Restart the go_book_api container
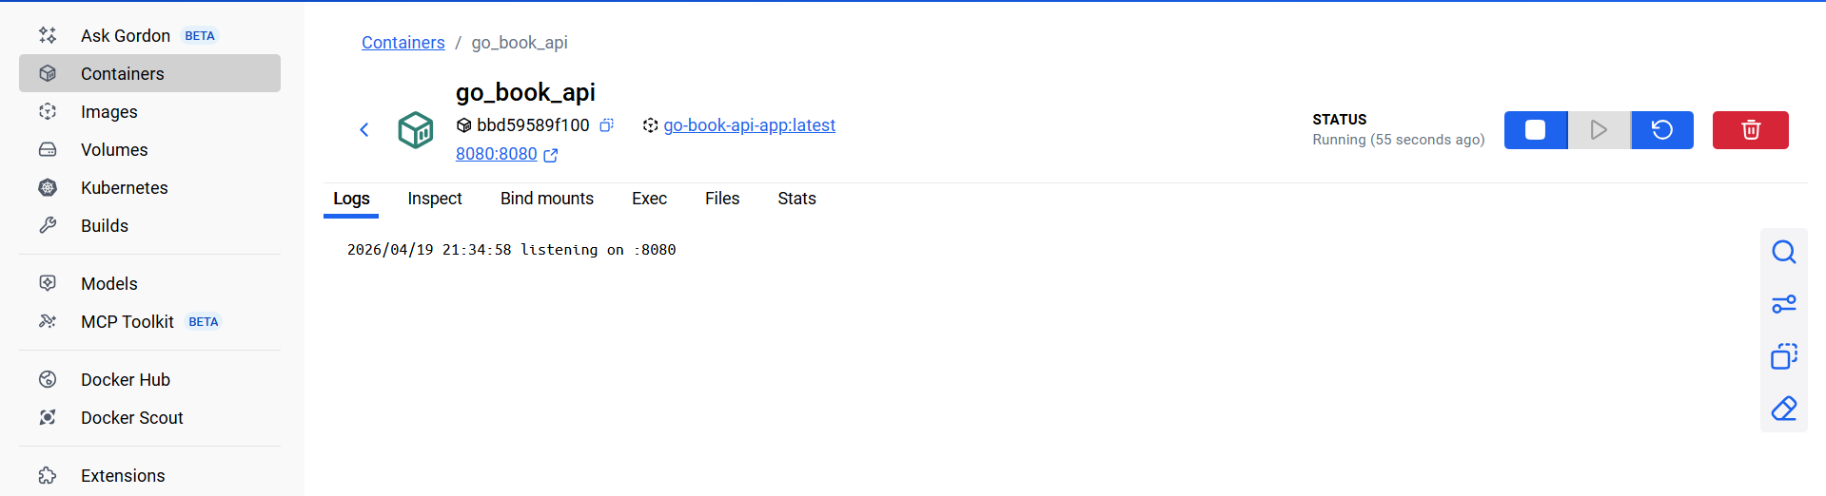This screenshot has height=496, width=1826. pyautogui.click(x=1661, y=130)
